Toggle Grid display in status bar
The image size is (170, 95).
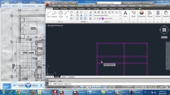point(79,87)
